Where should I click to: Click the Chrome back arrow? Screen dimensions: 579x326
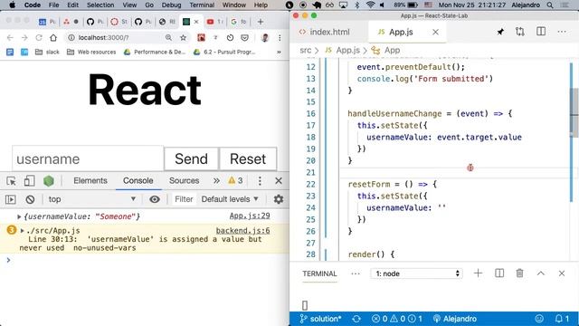click(x=10, y=38)
